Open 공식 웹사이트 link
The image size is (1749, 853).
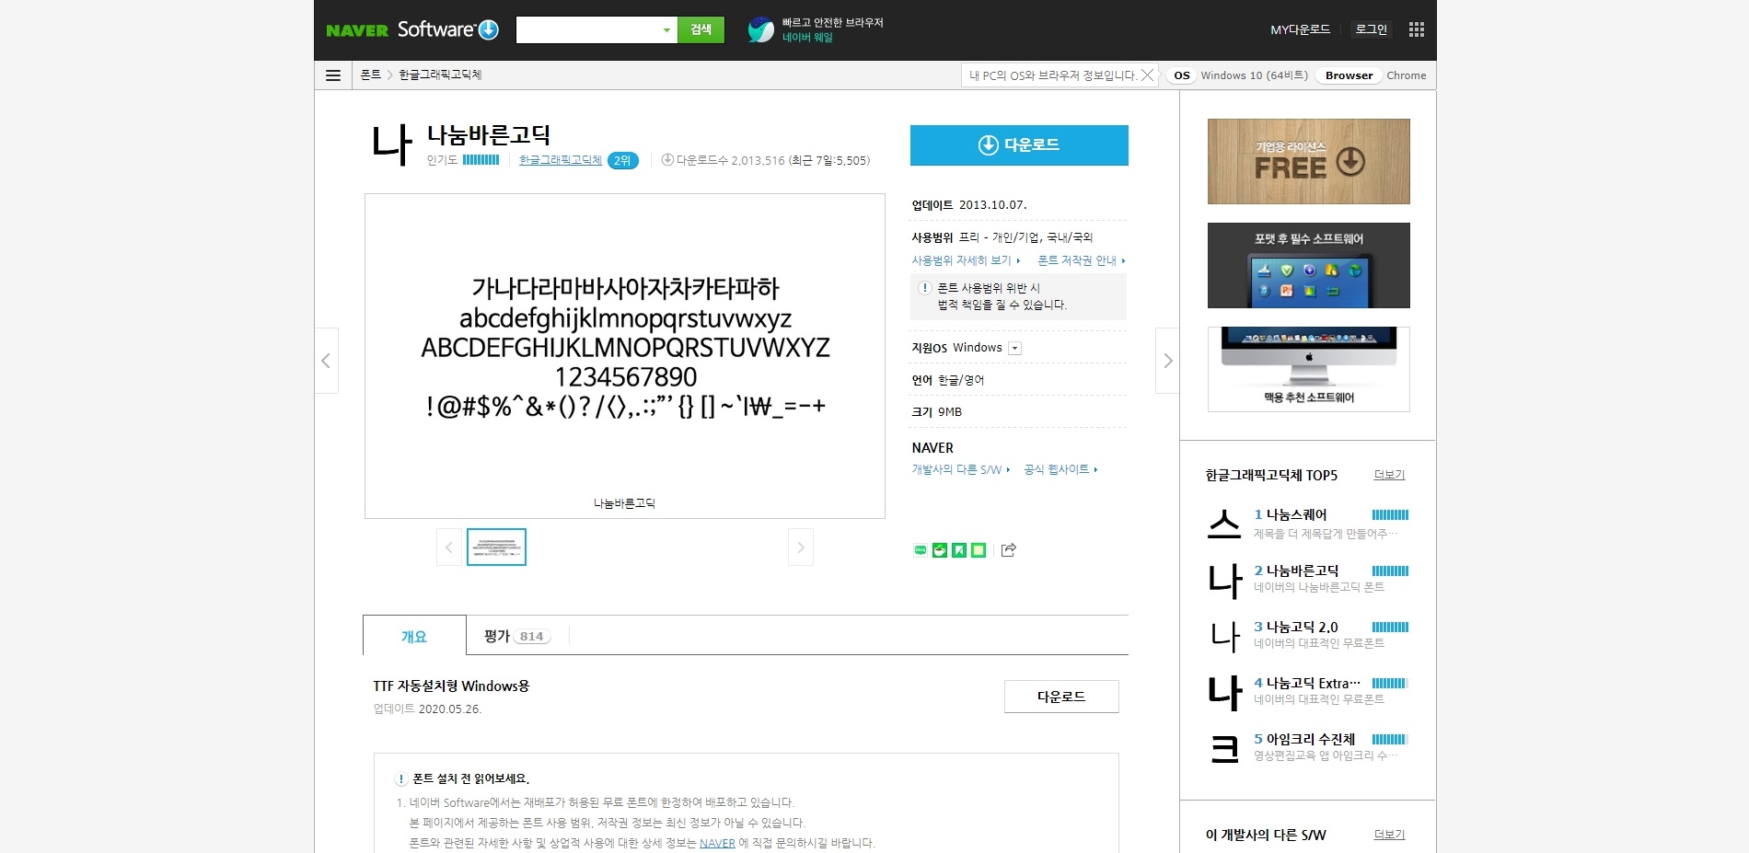point(1060,469)
